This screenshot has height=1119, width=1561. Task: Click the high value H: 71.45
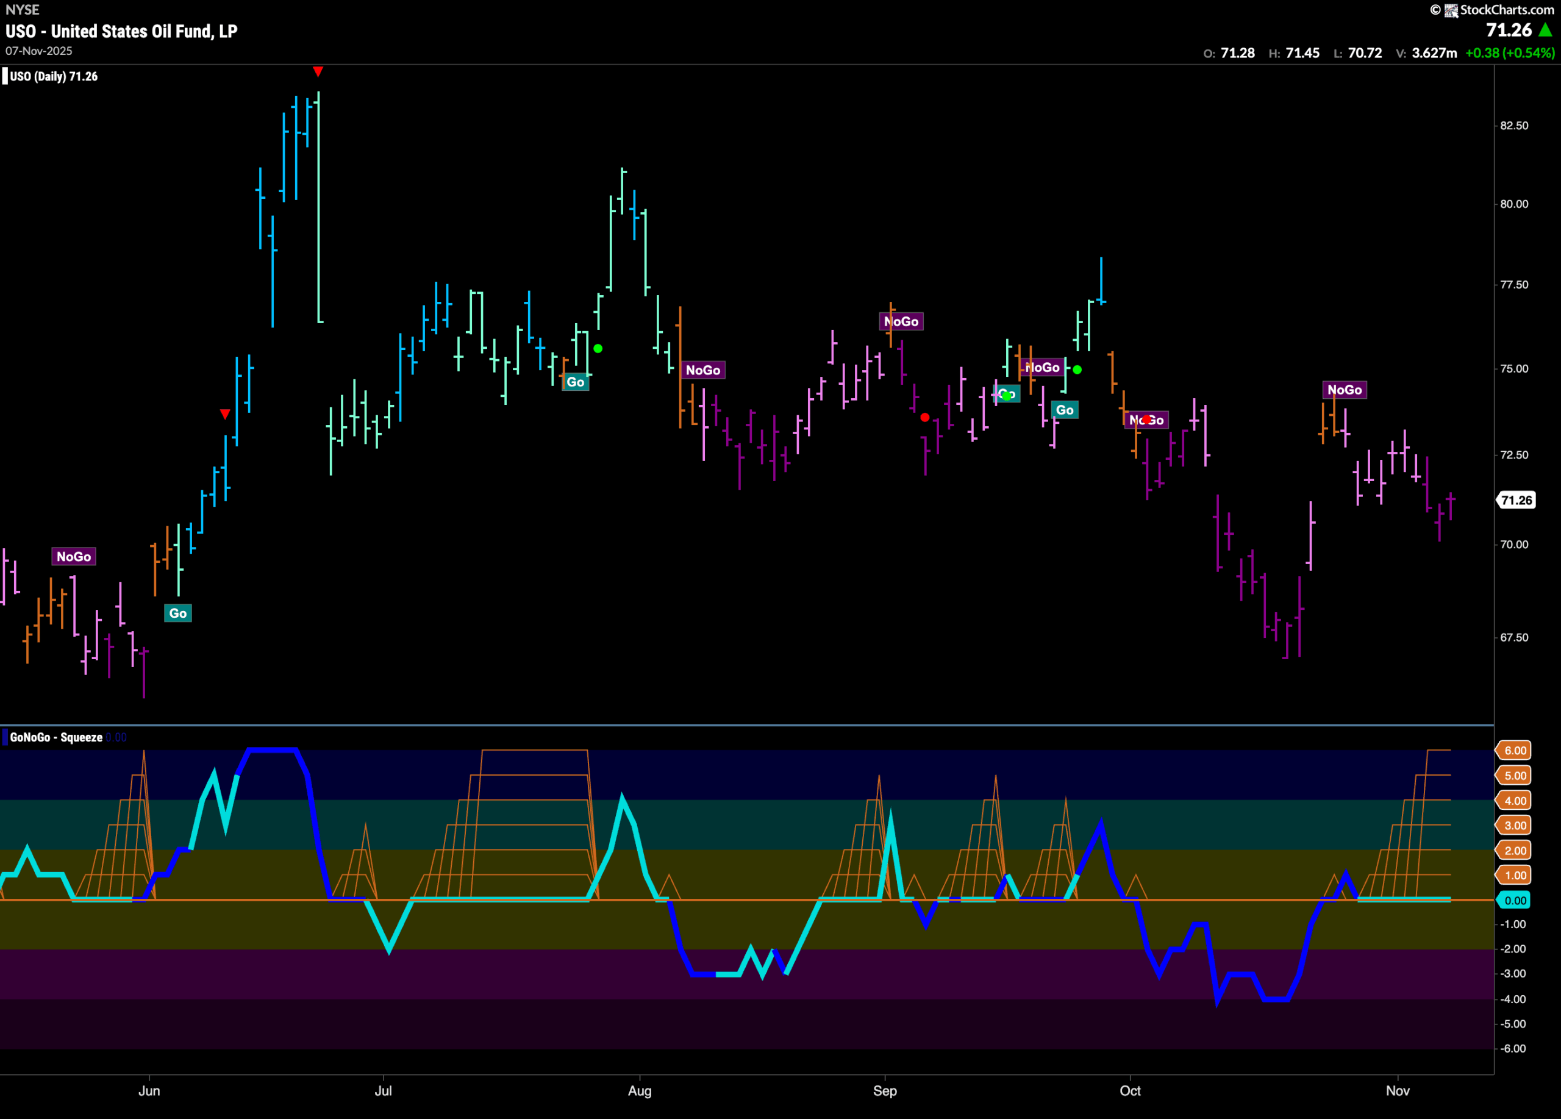(1294, 53)
